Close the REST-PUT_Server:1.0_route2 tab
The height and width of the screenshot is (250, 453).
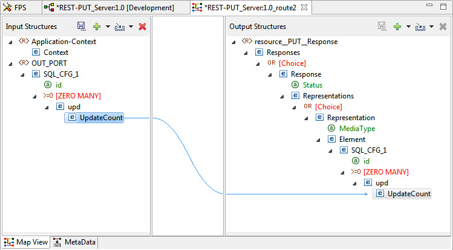pyautogui.click(x=304, y=7)
